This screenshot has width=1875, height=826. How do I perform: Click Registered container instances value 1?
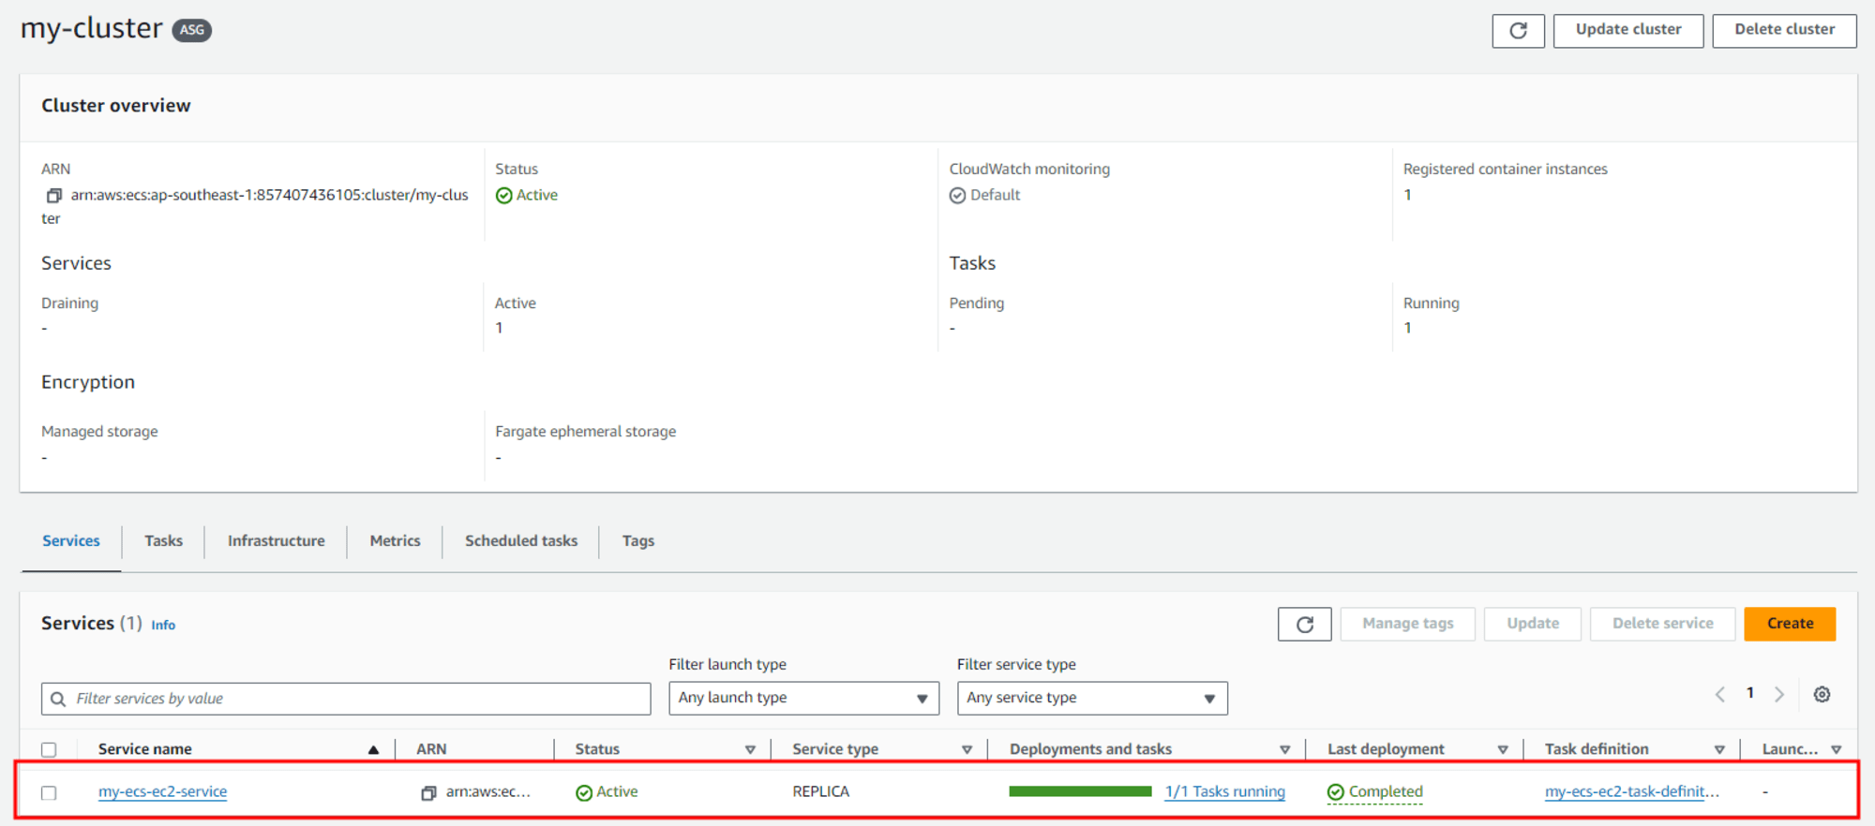[x=1407, y=195]
